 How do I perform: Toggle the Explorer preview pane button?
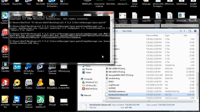click(190, 31)
